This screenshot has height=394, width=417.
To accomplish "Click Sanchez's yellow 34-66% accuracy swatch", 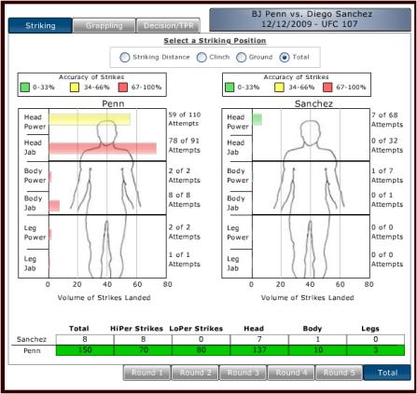I will (x=279, y=88).
